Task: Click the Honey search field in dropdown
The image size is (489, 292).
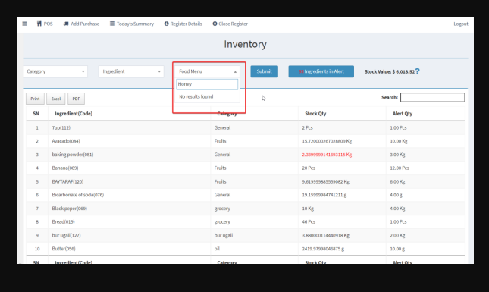Action: point(207,84)
